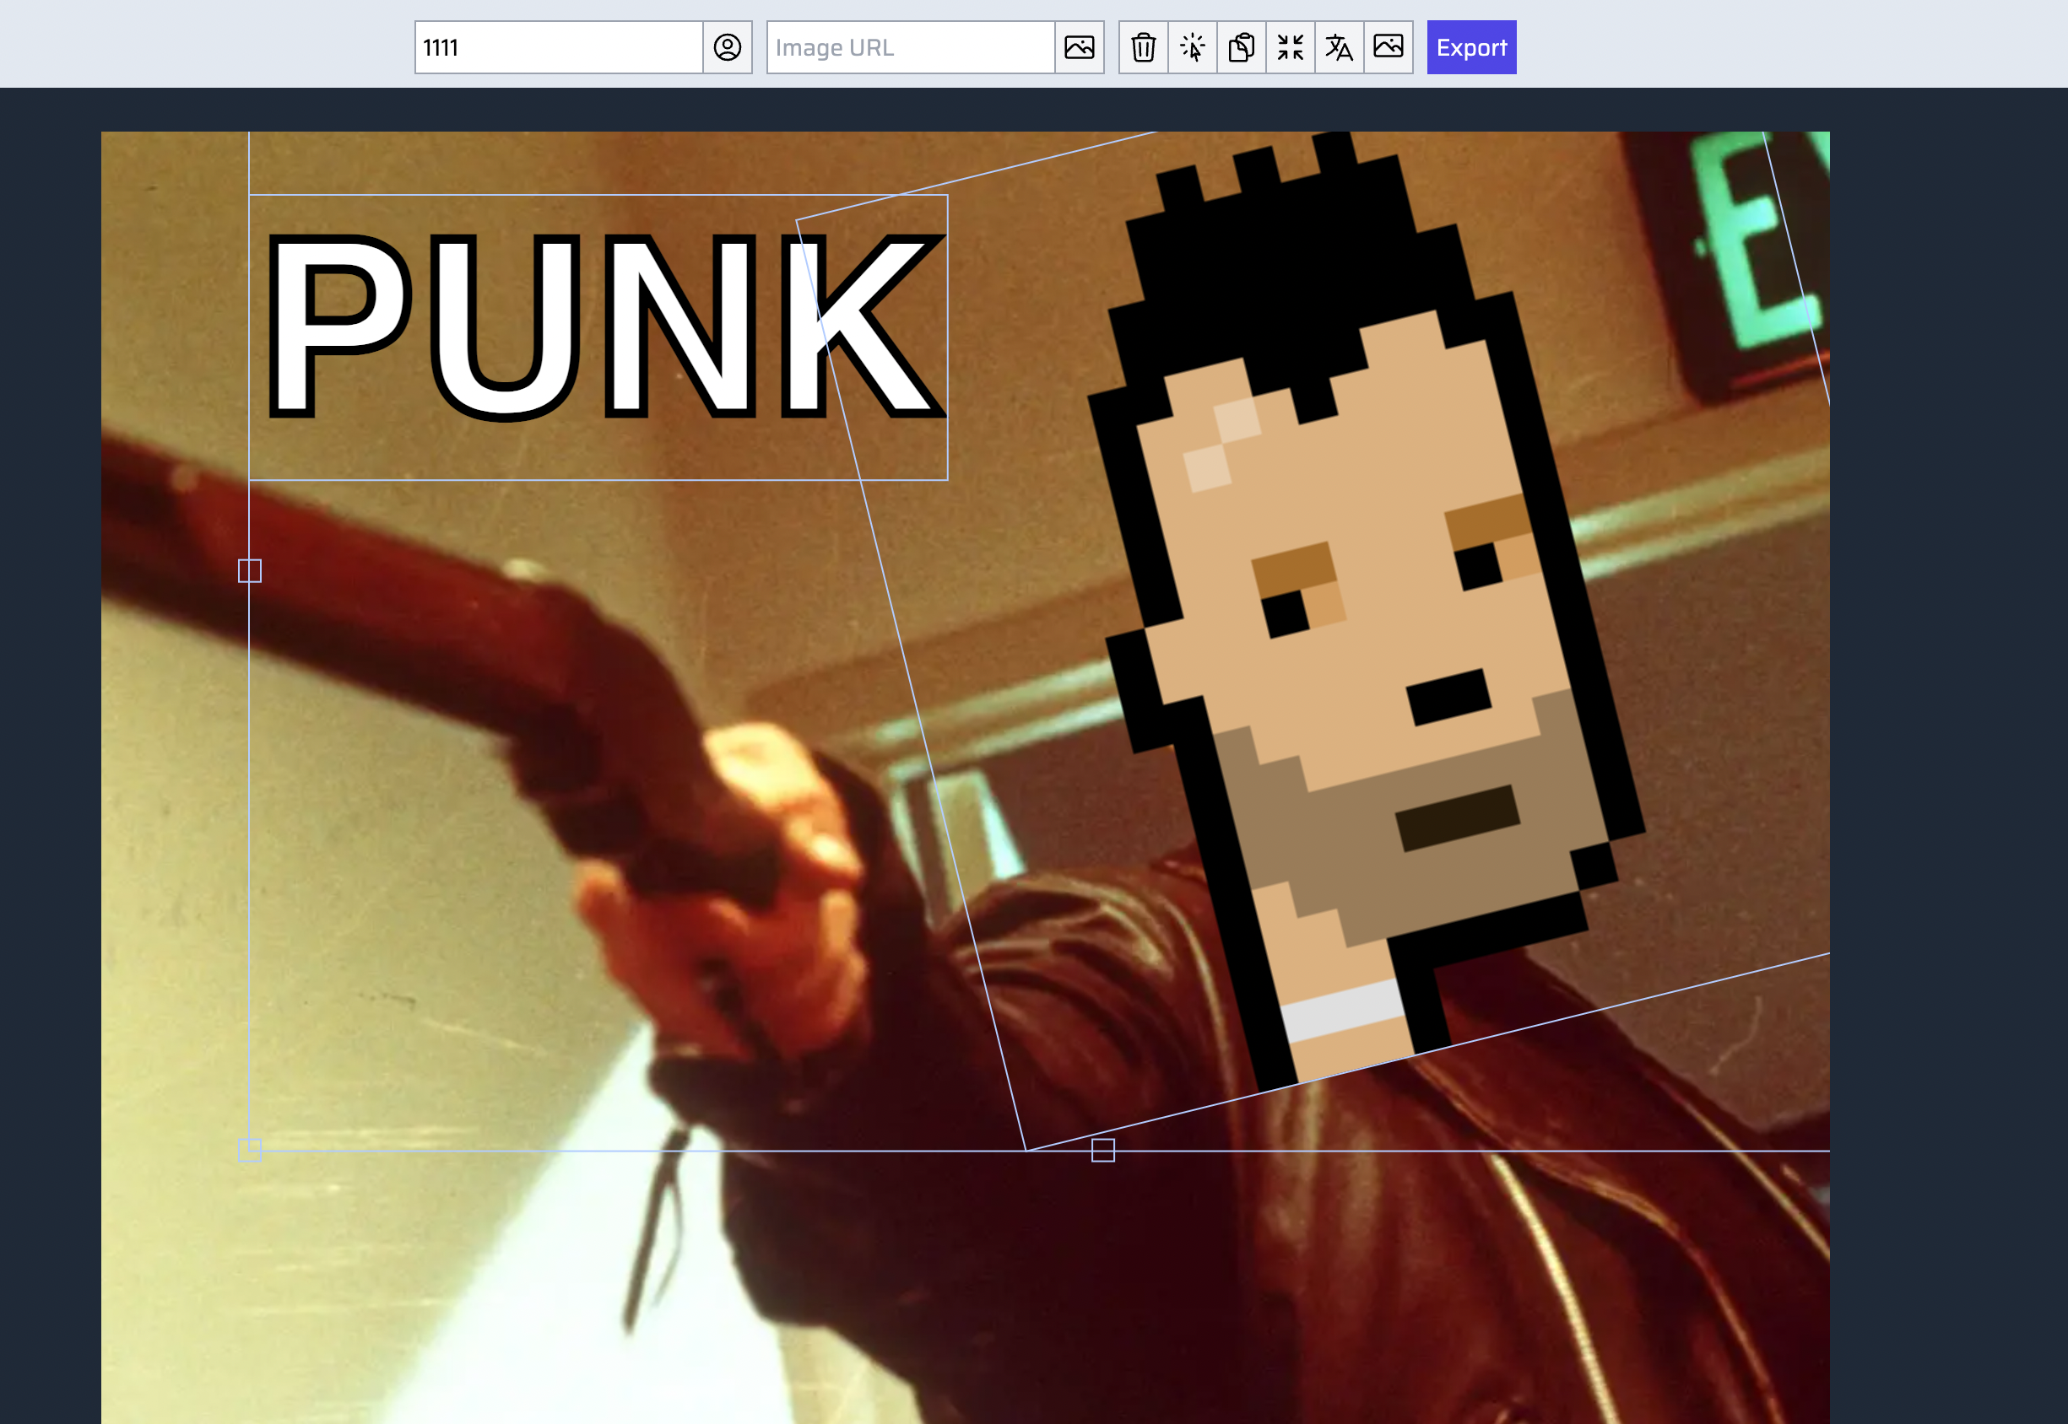Click the shrink arrows icon

[1291, 47]
